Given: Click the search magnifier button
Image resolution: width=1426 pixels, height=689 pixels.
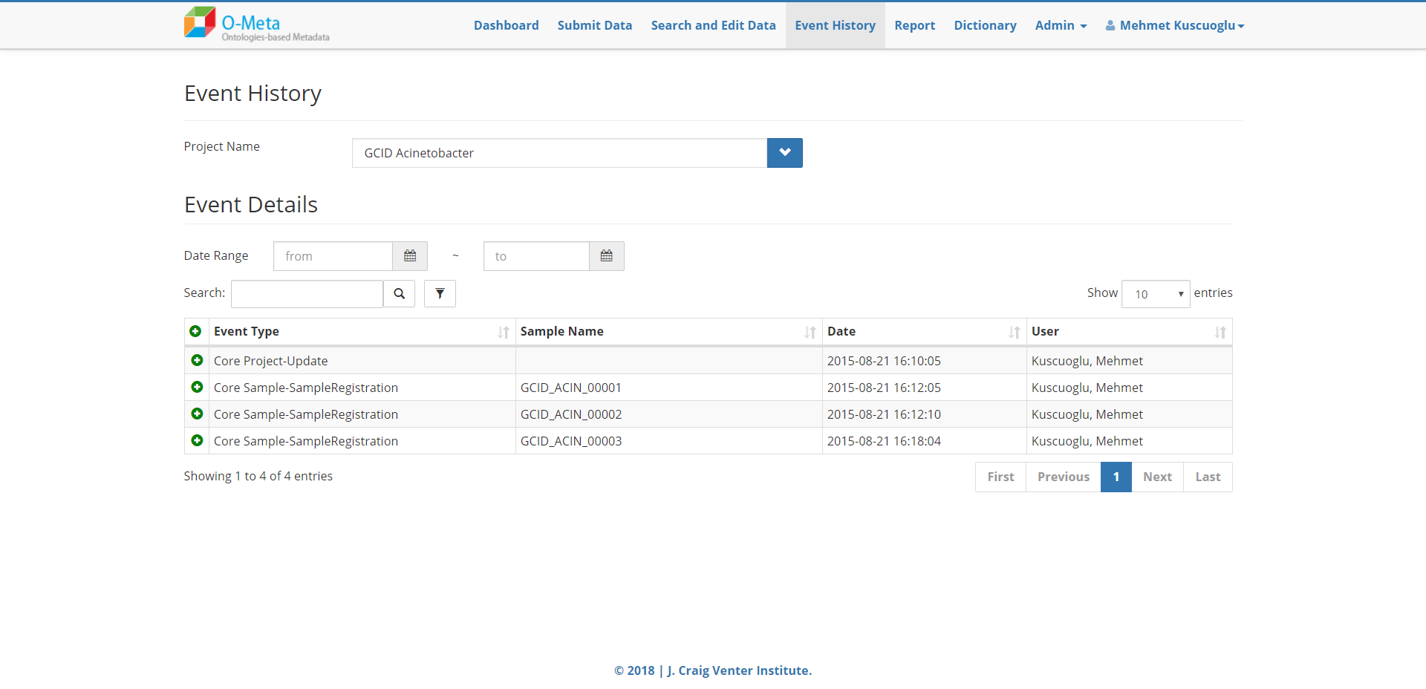Looking at the screenshot, I should pyautogui.click(x=400, y=294).
